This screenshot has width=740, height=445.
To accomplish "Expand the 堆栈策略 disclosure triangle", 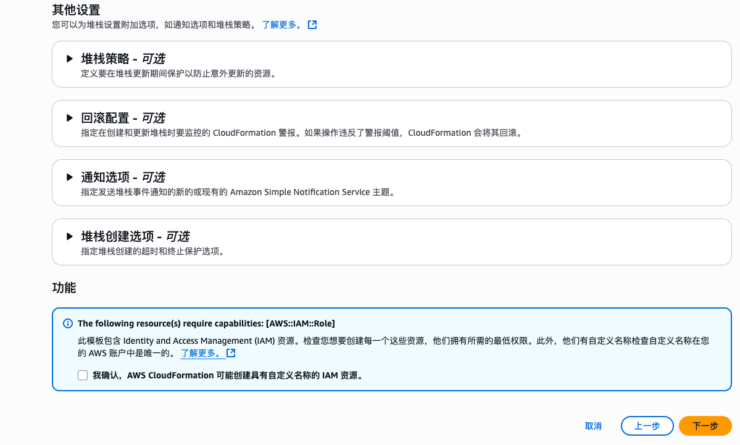I will coord(69,59).
